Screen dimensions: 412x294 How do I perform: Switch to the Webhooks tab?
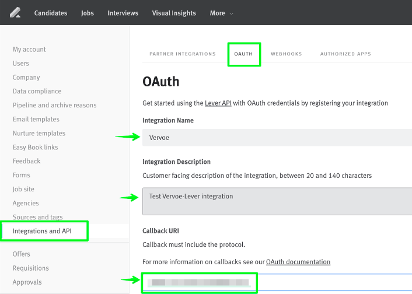point(287,54)
